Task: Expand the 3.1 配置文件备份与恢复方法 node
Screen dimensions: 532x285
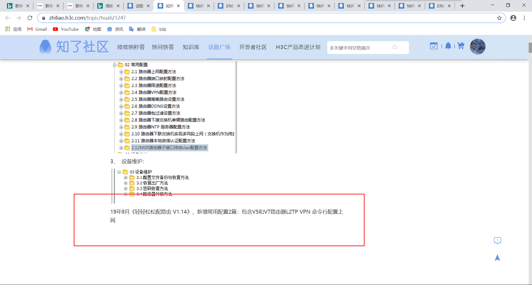Action: click(x=126, y=178)
